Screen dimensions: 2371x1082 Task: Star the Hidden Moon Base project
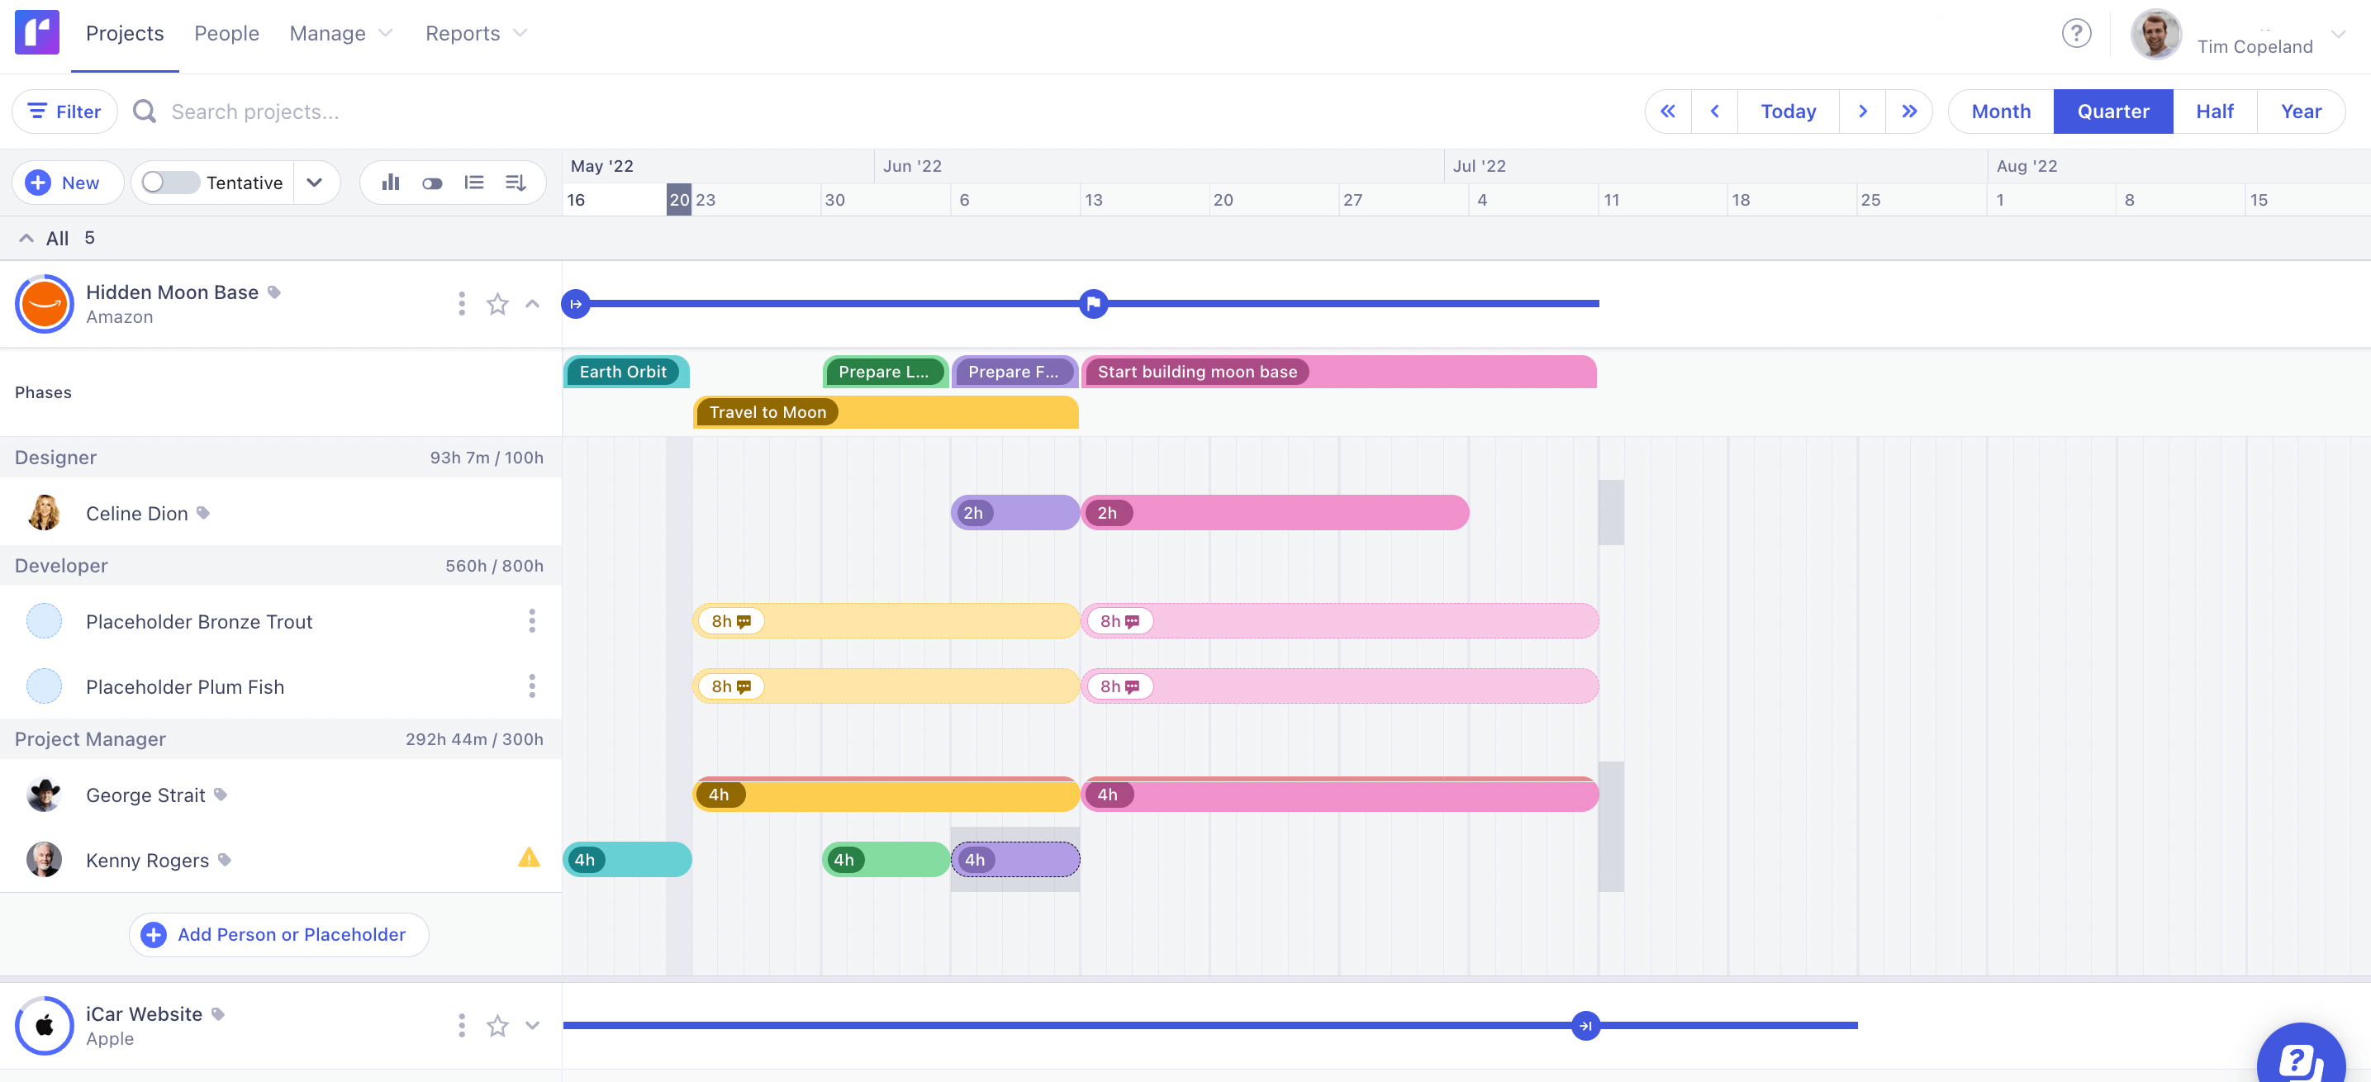tap(498, 304)
